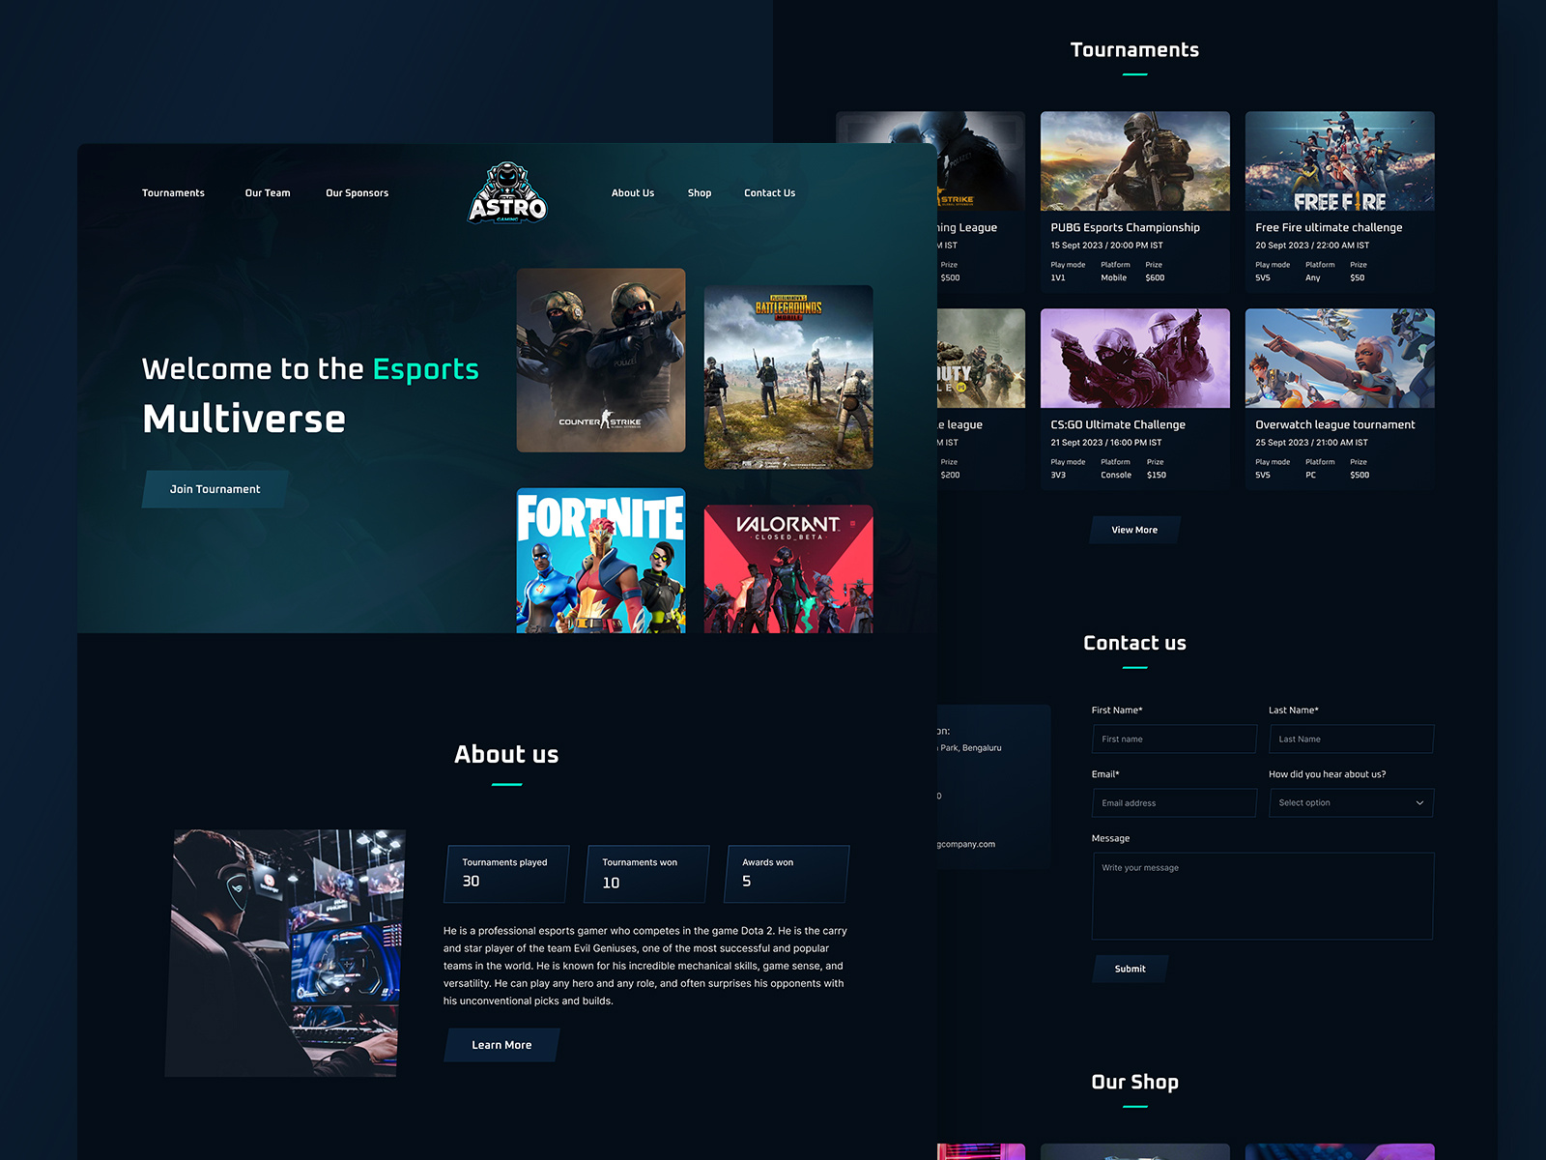Open the Contact Us nav link
1546x1160 pixels.
click(770, 193)
